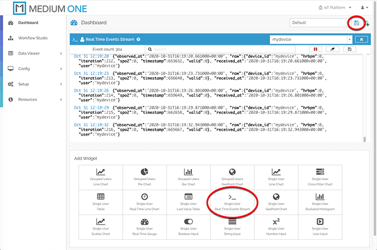Viewport: 377px width, 250px height.
Task: Clear stream events with the eraser icon
Action: click(x=333, y=49)
